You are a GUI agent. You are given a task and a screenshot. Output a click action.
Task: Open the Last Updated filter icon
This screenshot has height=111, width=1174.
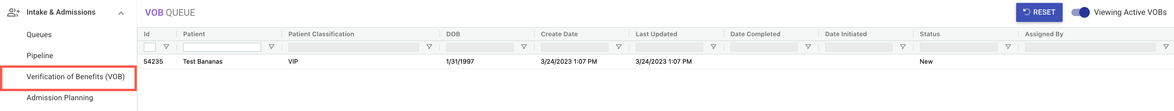(x=714, y=47)
